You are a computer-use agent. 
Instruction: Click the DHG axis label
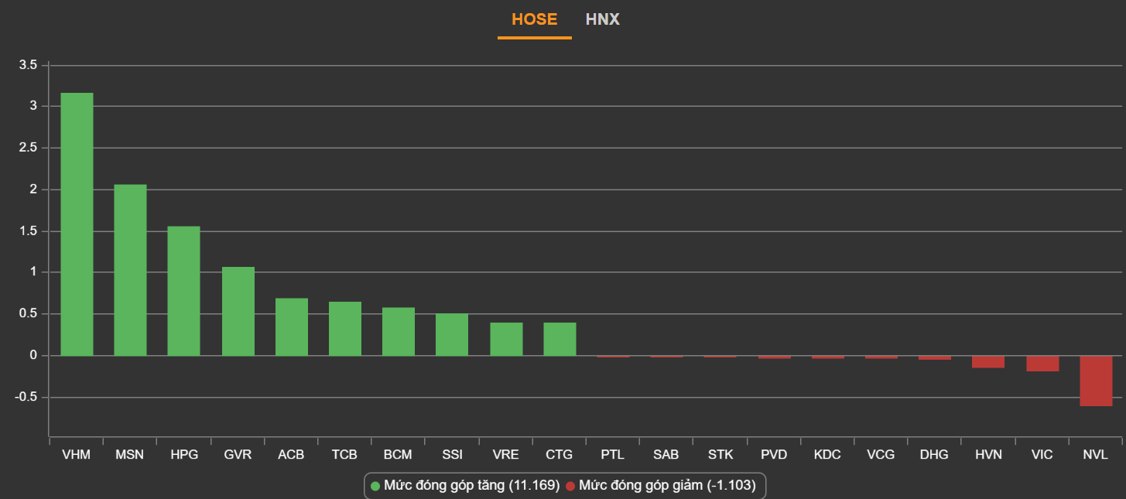click(x=934, y=455)
